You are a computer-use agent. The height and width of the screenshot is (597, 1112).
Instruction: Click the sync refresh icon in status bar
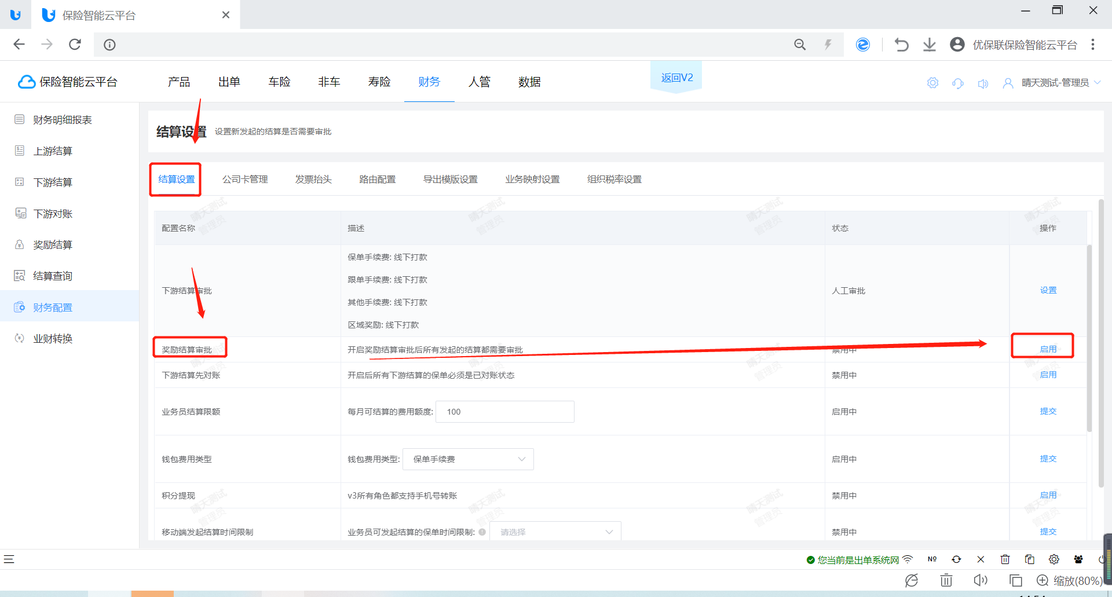(956, 559)
